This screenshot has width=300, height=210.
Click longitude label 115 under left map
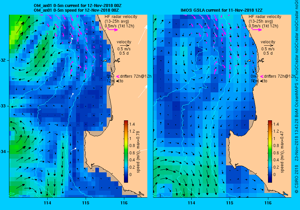86,203
